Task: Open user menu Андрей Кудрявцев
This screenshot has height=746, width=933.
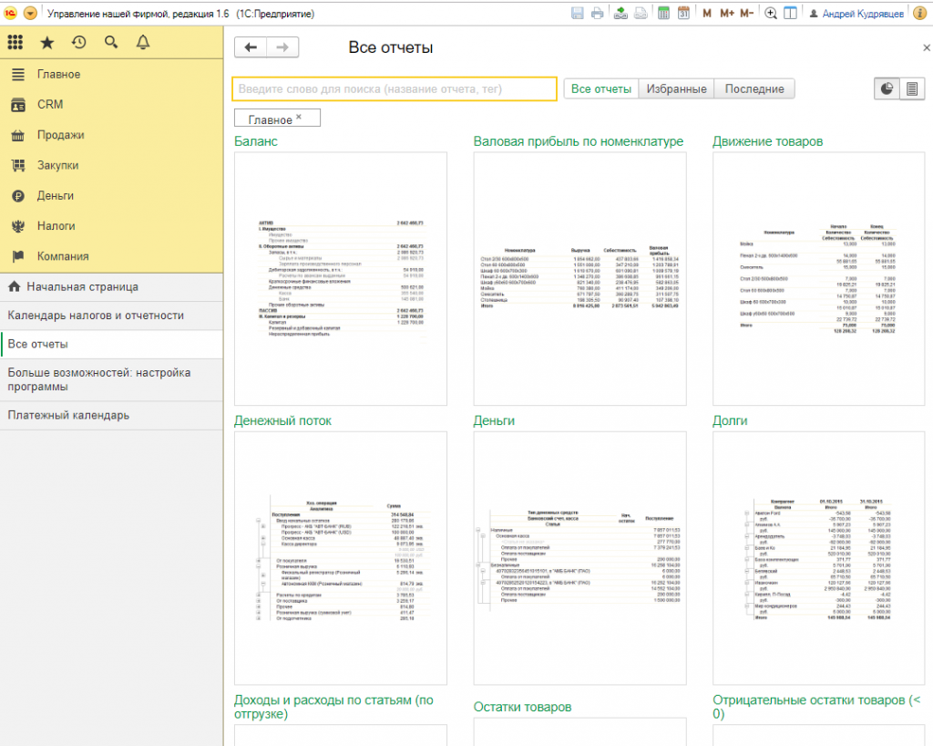Action: pos(867,14)
